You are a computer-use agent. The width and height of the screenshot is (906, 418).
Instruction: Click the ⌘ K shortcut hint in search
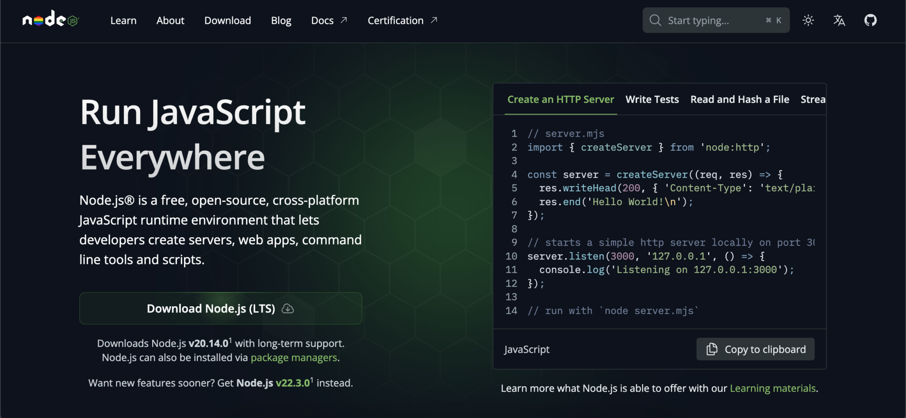point(773,20)
